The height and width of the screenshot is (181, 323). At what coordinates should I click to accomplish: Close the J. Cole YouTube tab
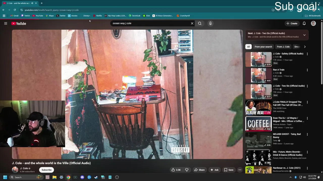click(36, 3)
